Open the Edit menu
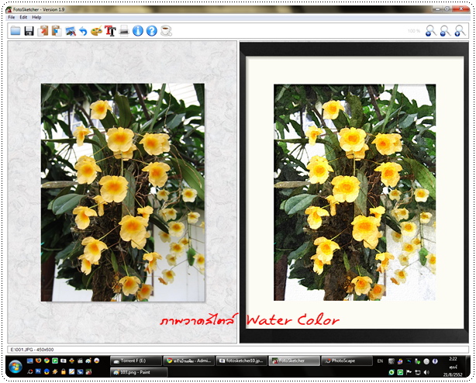 coord(23,17)
